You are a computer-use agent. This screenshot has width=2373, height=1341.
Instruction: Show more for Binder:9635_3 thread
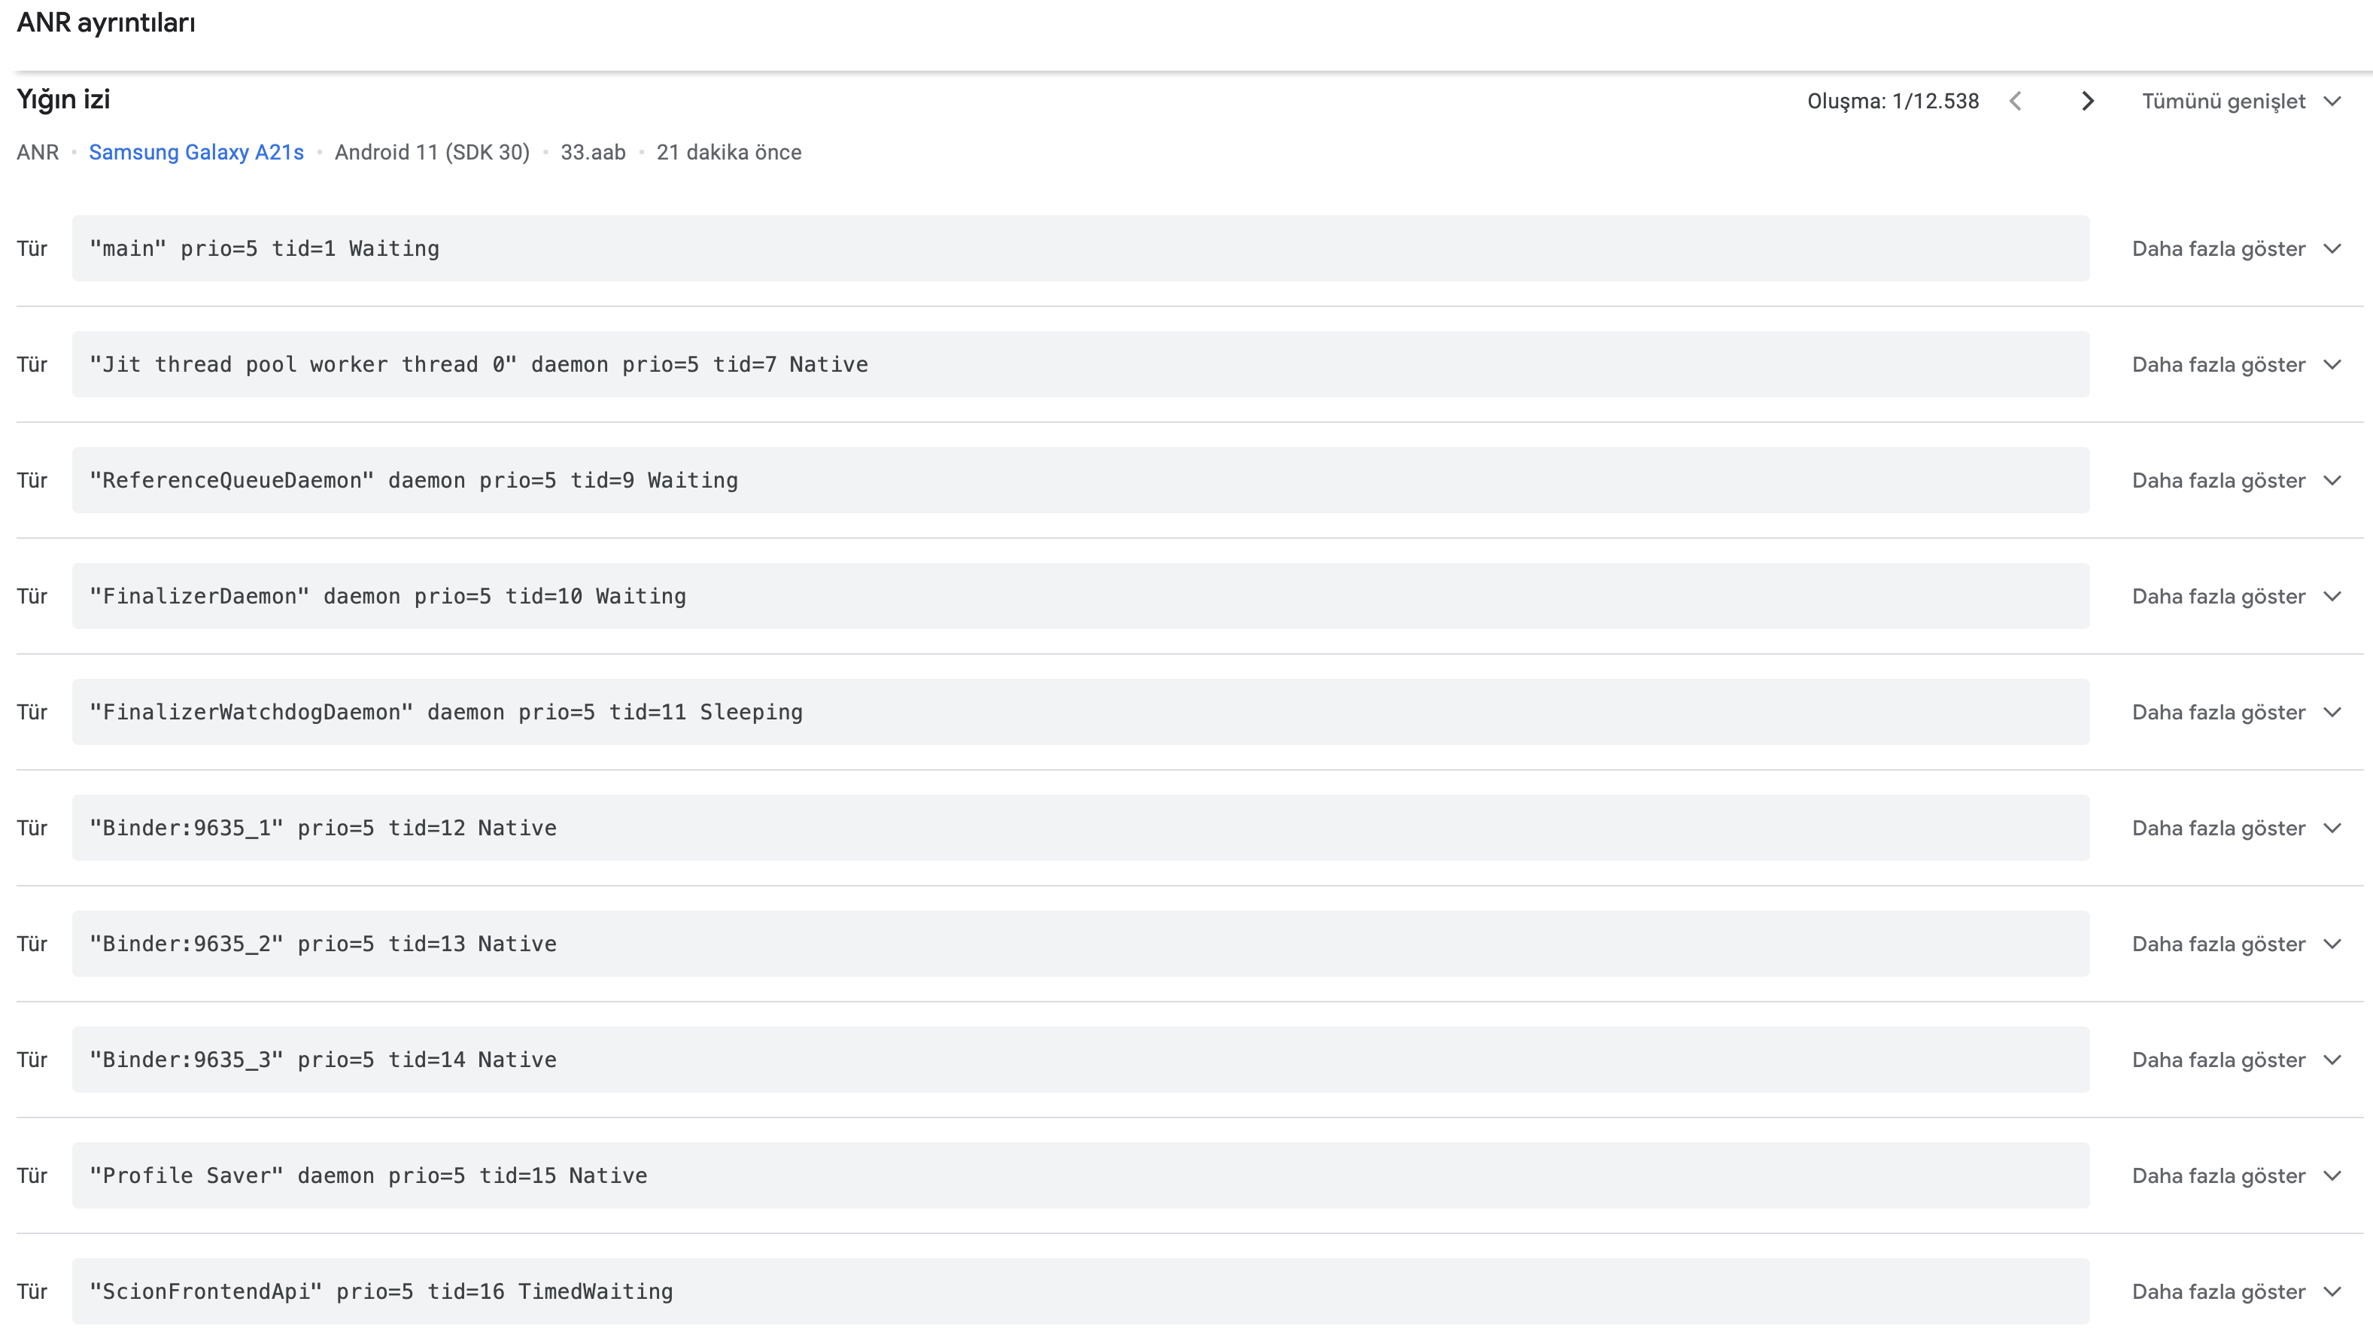coord(2237,1060)
